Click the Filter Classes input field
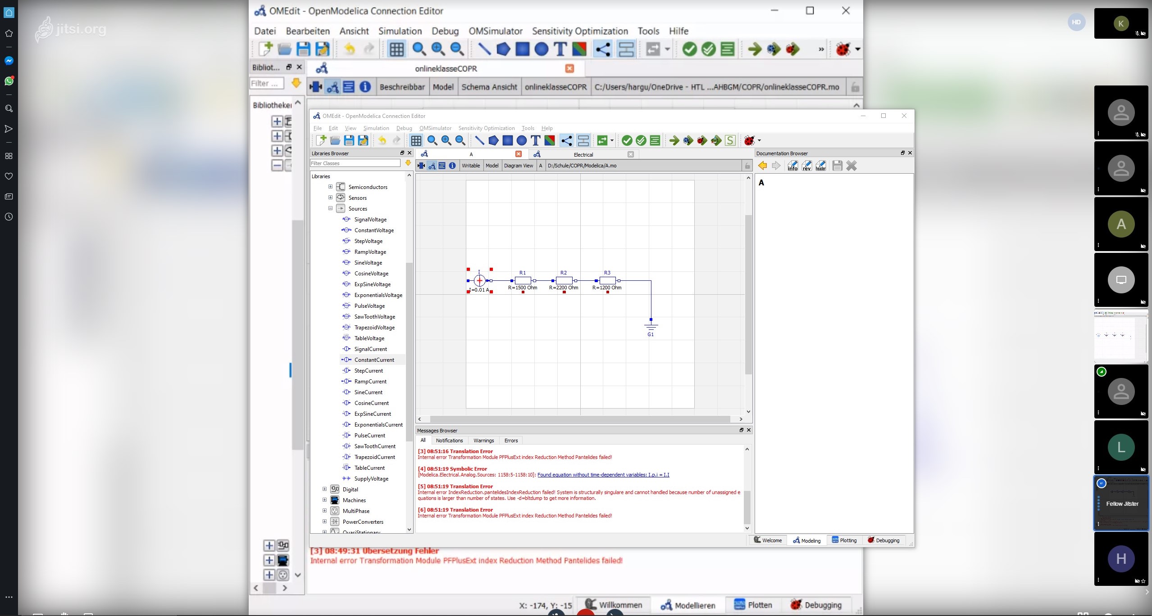This screenshot has height=616, width=1152. coord(355,163)
